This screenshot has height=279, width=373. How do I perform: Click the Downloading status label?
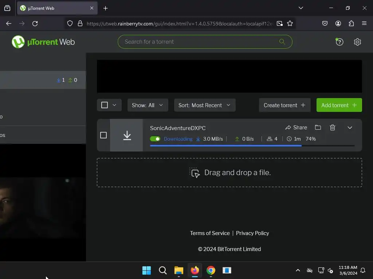coord(178,139)
